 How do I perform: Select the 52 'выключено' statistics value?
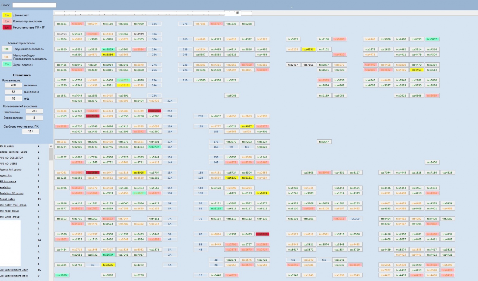click(x=13, y=92)
